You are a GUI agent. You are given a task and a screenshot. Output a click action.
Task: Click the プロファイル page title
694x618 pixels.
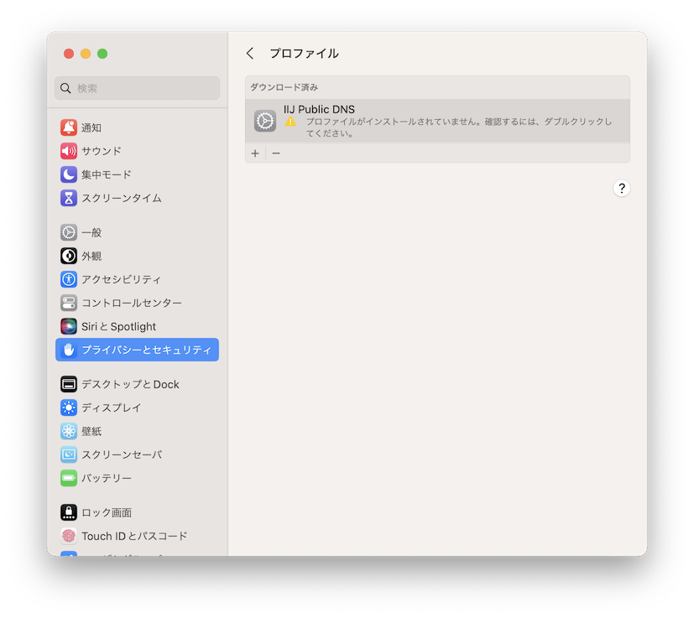click(x=305, y=54)
